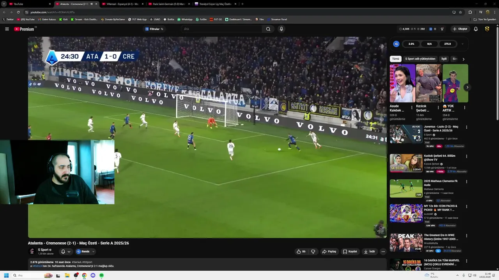Open the Filtreler filter button

coord(154,29)
